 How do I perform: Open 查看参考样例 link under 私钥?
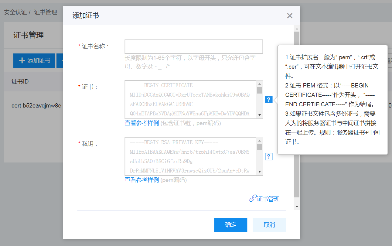pos(142,180)
